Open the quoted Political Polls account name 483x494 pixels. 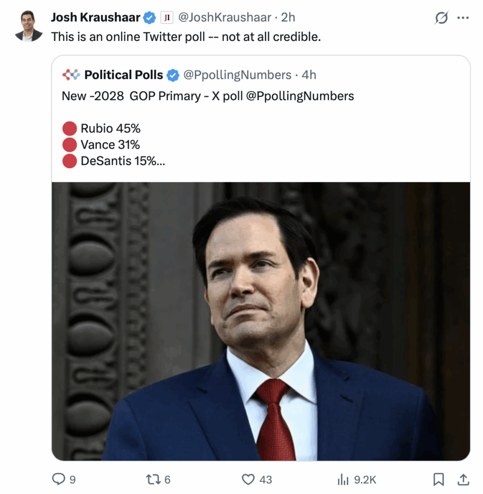pos(124,75)
